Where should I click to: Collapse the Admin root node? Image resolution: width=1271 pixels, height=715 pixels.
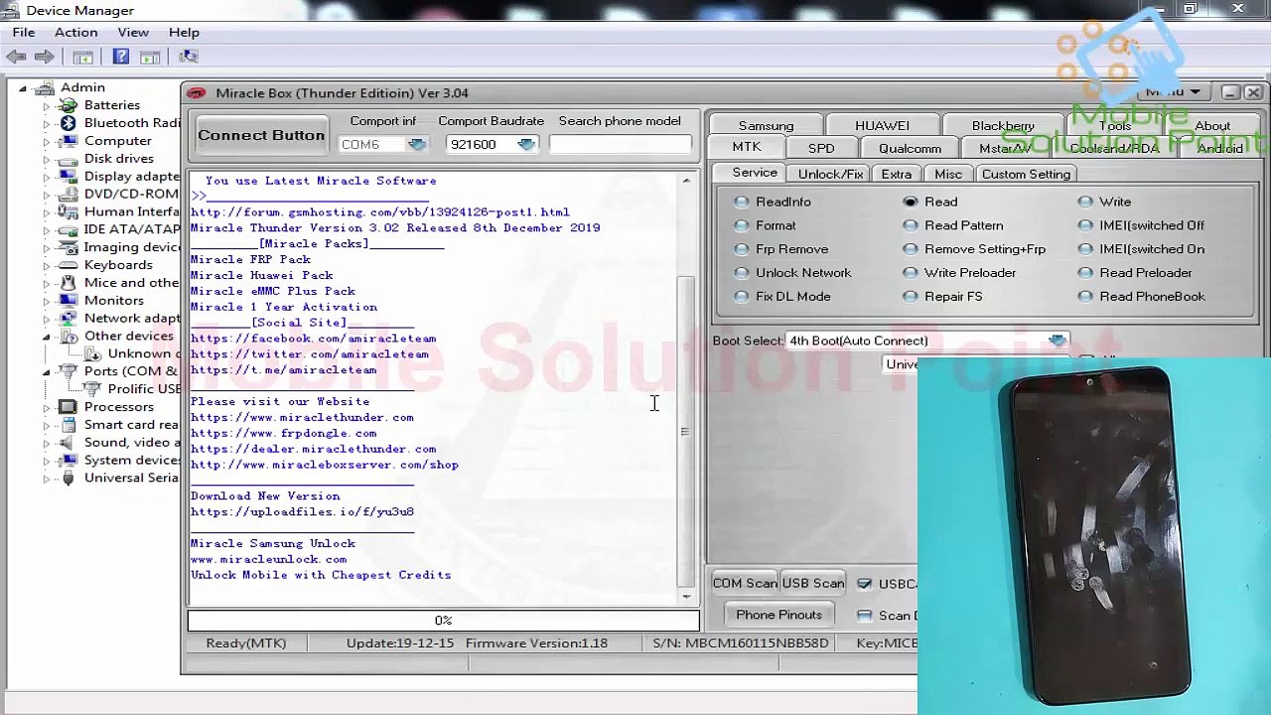pos(23,88)
